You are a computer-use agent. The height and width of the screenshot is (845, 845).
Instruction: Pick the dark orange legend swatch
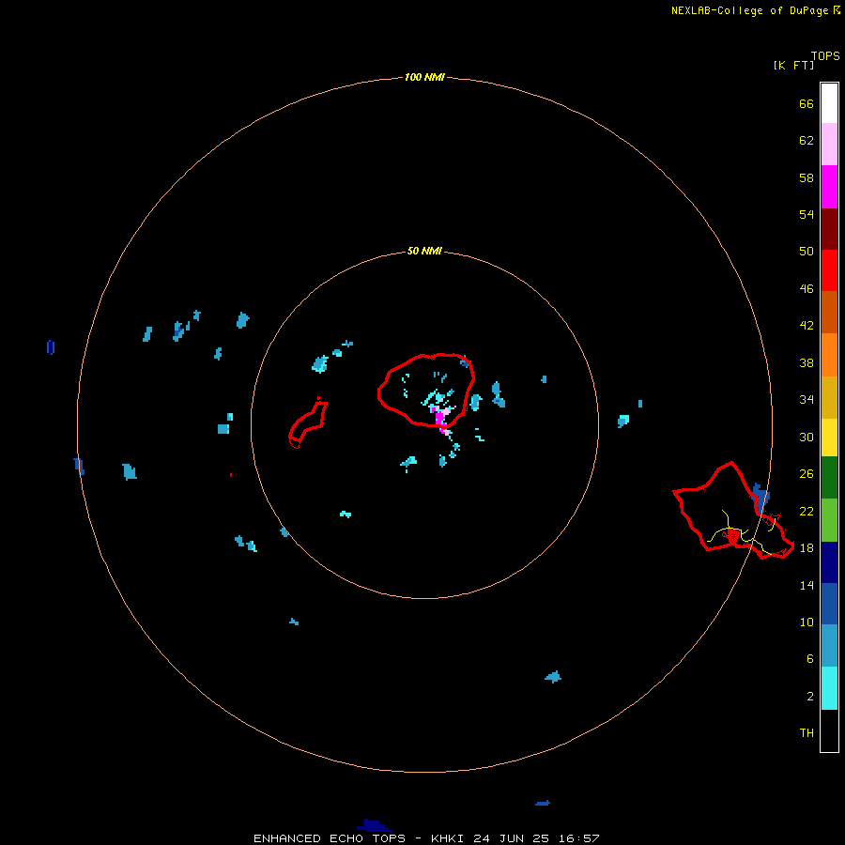point(829,312)
